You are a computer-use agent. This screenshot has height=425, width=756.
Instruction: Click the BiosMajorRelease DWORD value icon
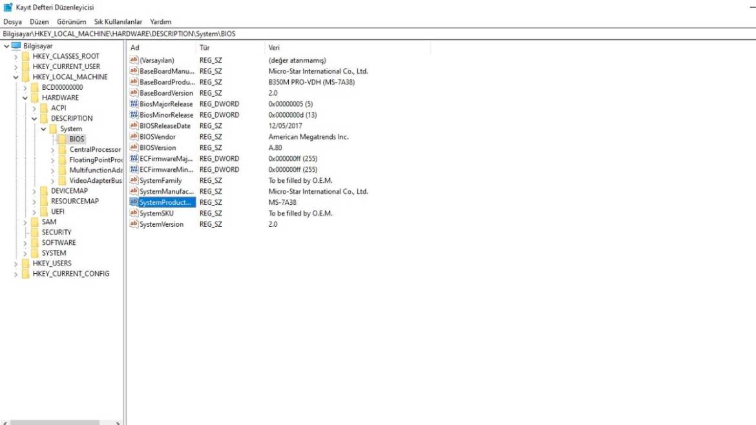(134, 104)
